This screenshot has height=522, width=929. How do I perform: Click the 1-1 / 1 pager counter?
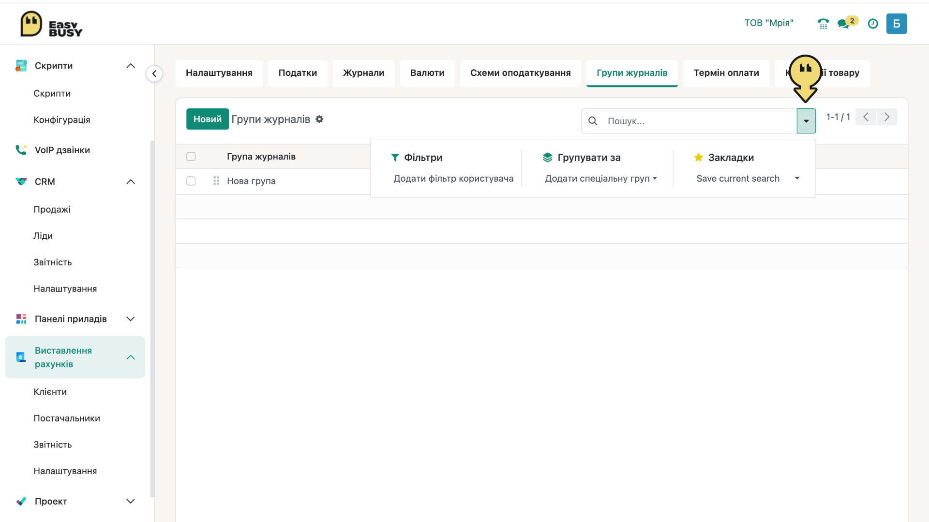point(838,117)
